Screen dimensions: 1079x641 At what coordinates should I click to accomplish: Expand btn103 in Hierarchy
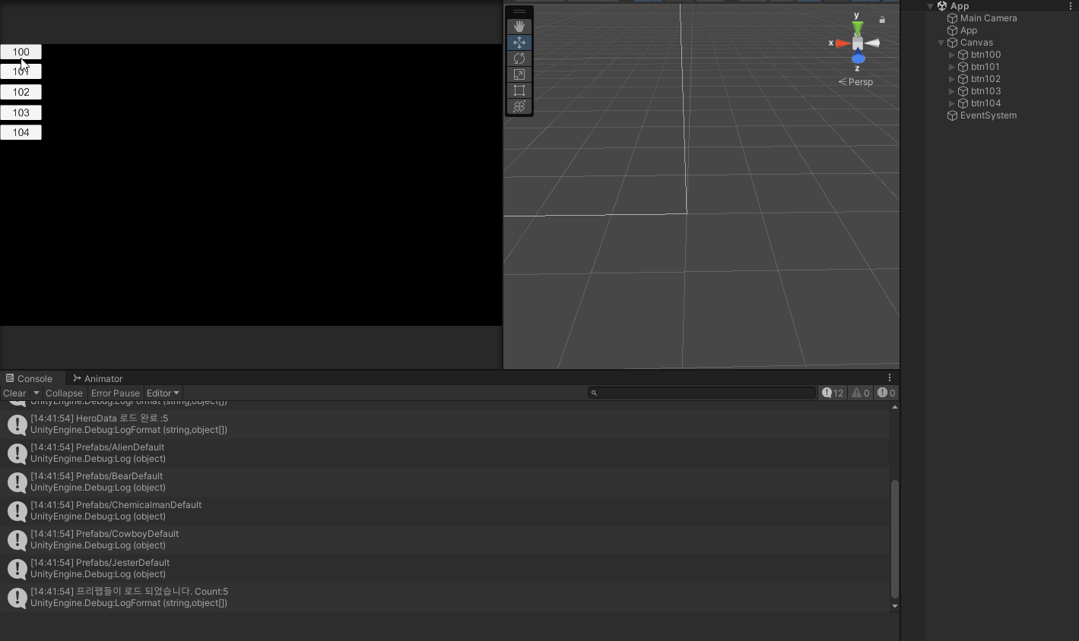[951, 91]
